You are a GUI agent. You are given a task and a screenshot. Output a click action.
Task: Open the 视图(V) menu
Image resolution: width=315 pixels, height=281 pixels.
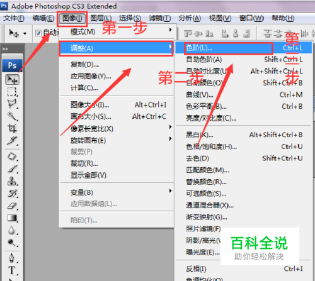point(220,18)
